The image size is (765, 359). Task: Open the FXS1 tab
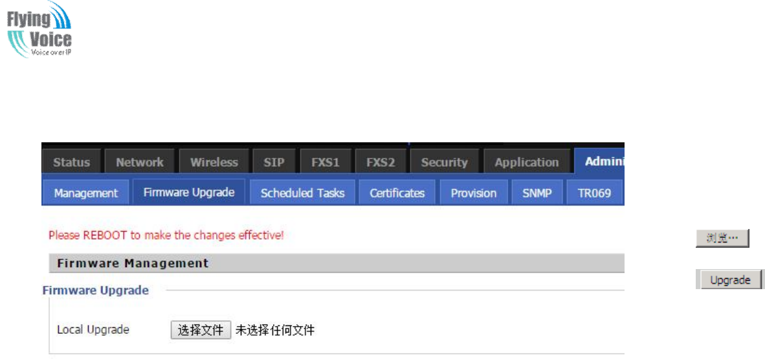[326, 162]
